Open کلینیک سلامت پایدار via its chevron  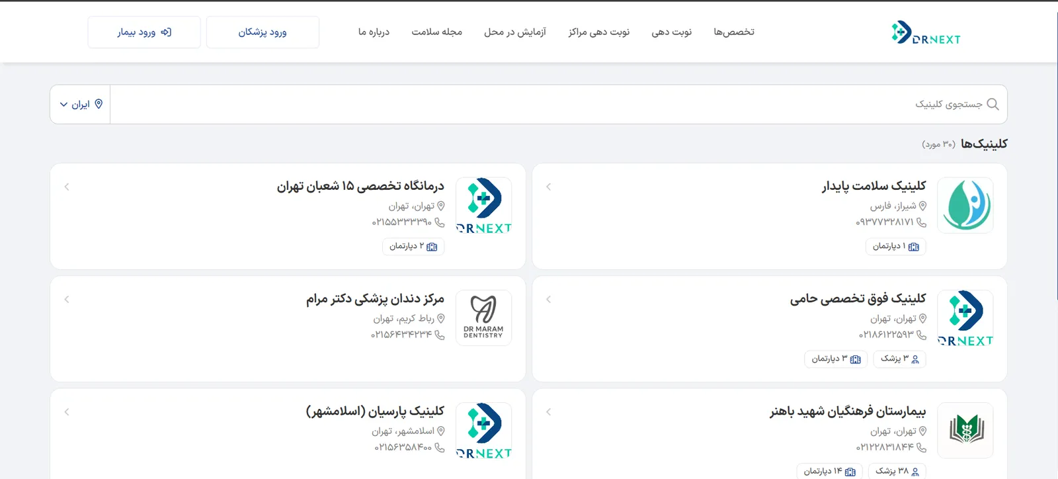click(548, 187)
